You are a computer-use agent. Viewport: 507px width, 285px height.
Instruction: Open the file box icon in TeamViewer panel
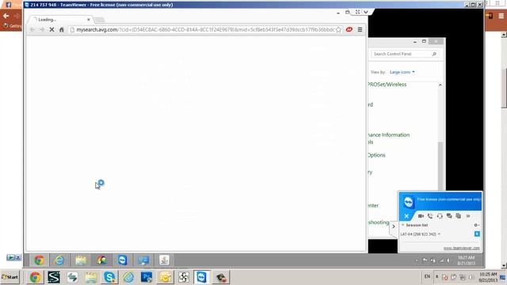458,216
